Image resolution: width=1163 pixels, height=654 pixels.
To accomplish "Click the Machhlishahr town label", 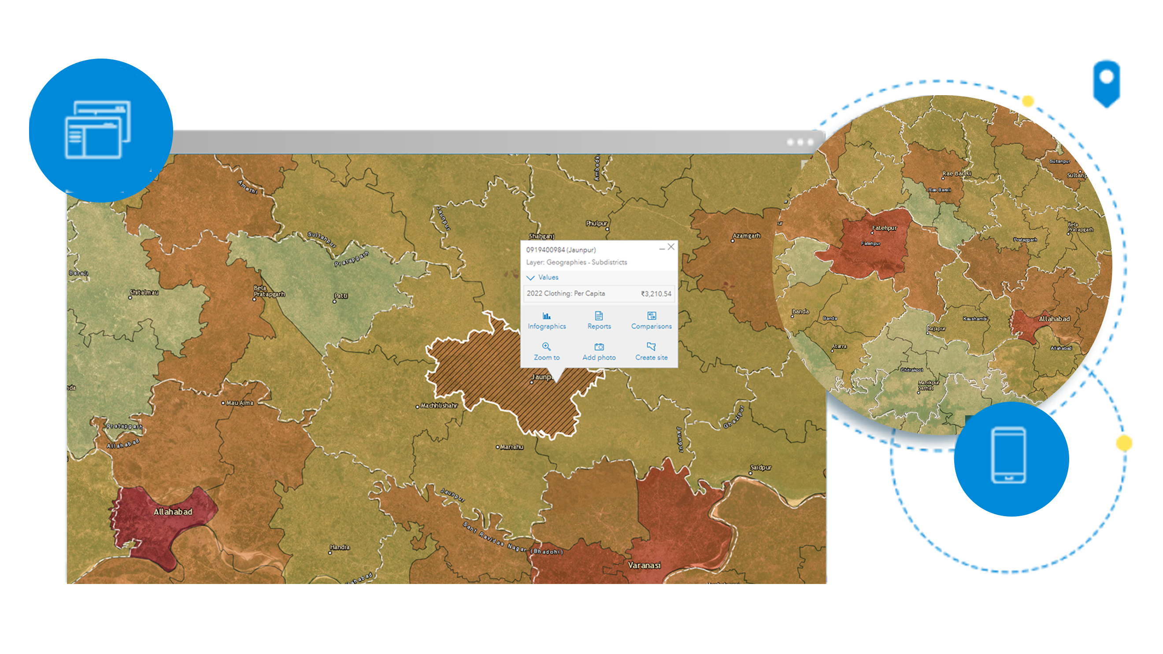I will [x=439, y=406].
